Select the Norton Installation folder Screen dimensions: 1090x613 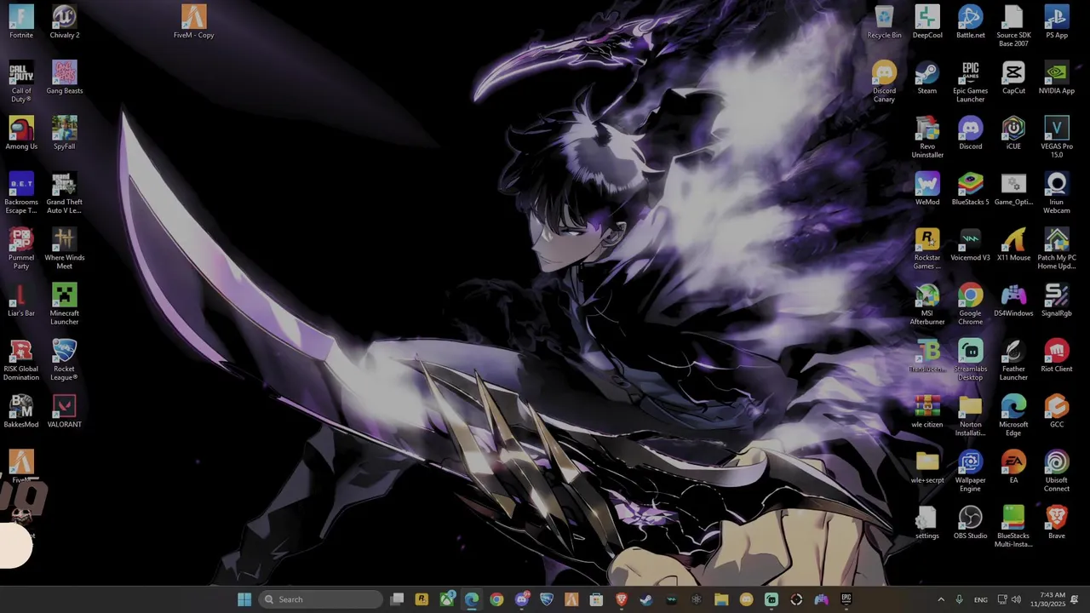coord(970,415)
